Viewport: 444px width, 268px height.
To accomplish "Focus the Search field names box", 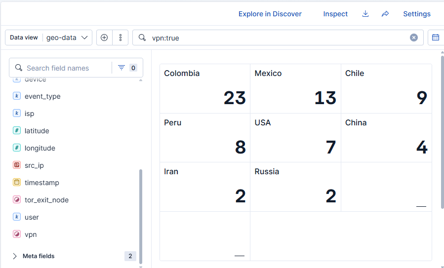I will click(x=61, y=68).
